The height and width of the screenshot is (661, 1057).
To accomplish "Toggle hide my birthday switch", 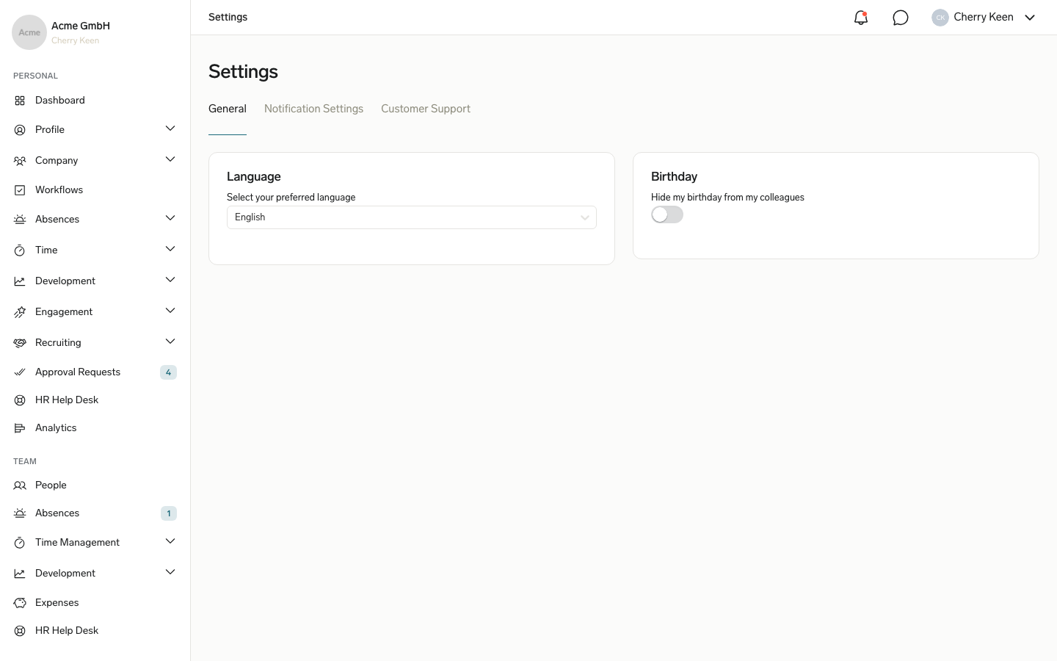I will [x=667, y=214].
